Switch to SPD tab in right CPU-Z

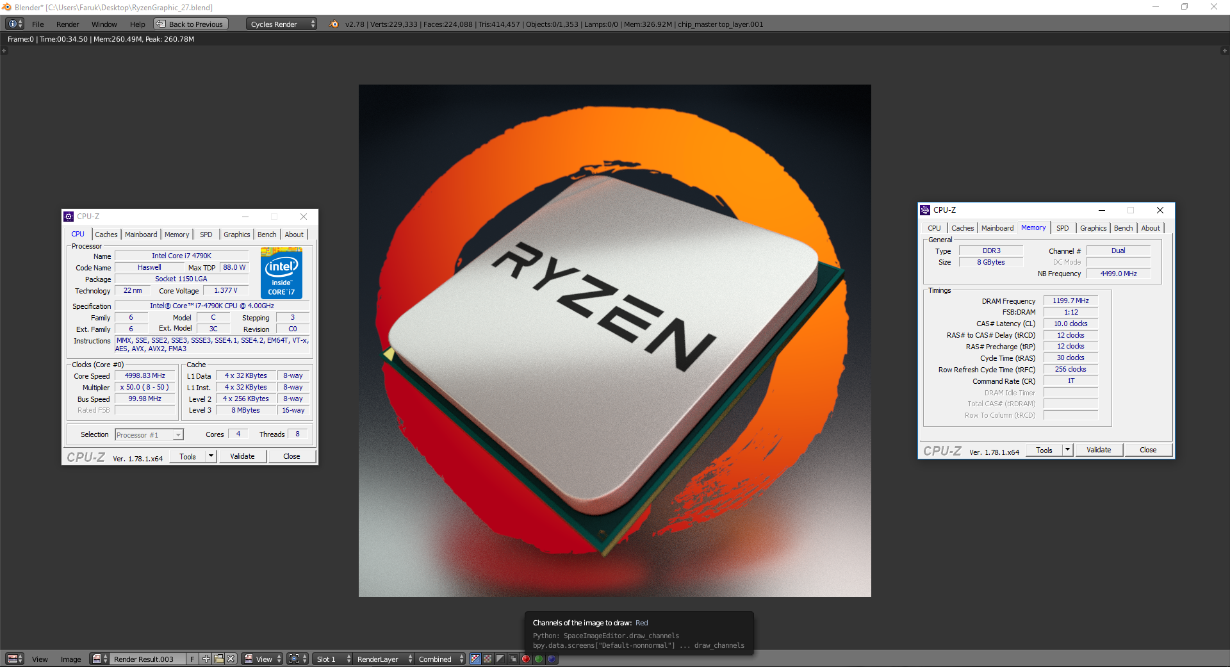(1062, 228)
